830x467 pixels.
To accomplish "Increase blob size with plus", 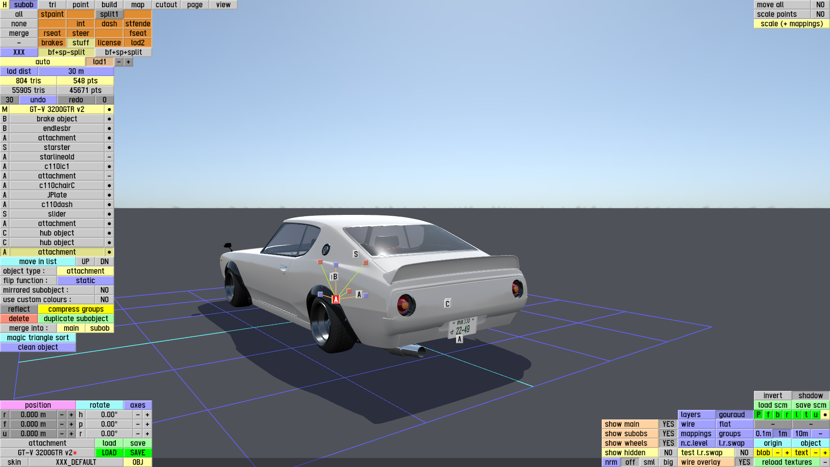I will (787, 453).
